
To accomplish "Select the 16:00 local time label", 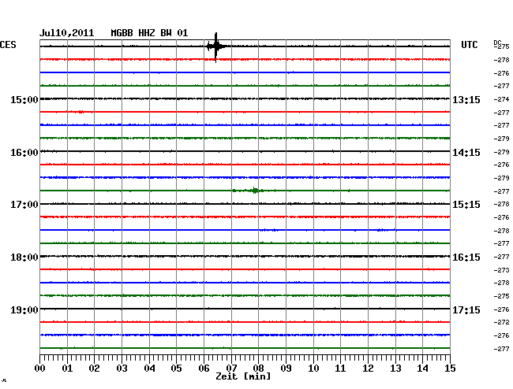I will point(24,153).
